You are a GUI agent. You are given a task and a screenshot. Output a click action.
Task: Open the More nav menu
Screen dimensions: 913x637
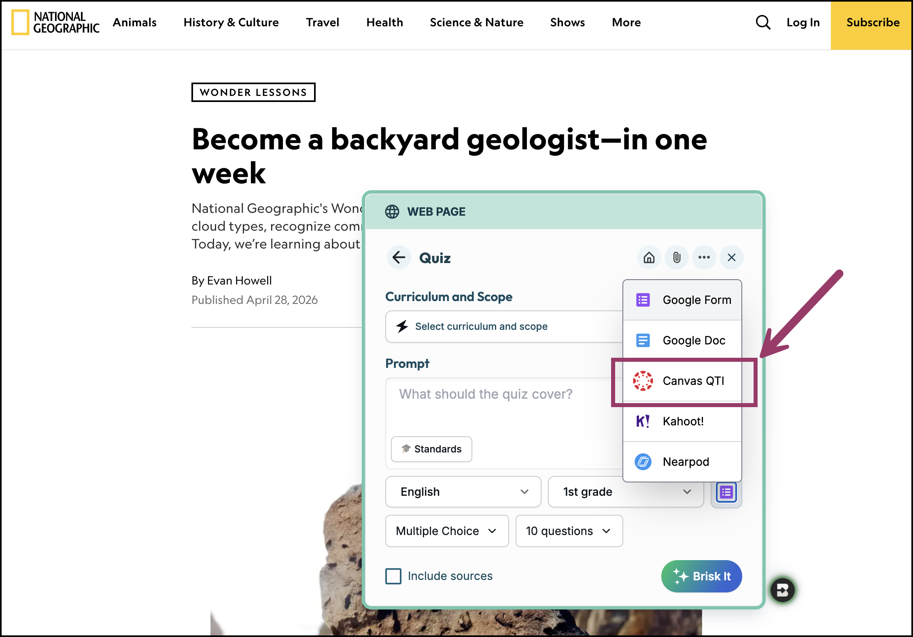(626, 22)
